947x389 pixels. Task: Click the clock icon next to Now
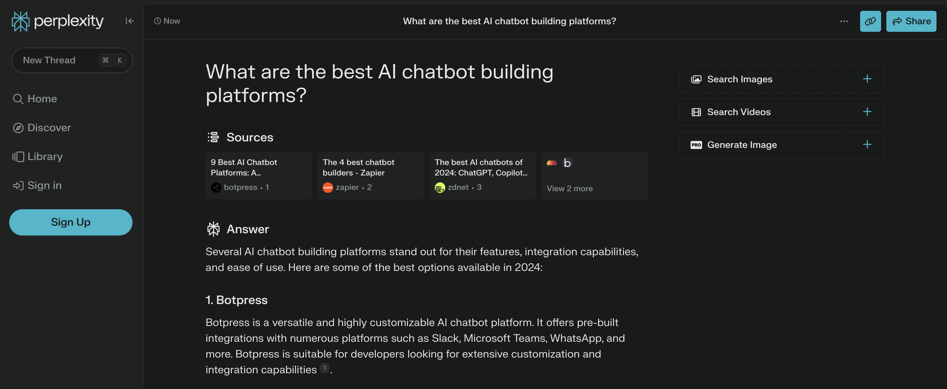coord(158,21)
